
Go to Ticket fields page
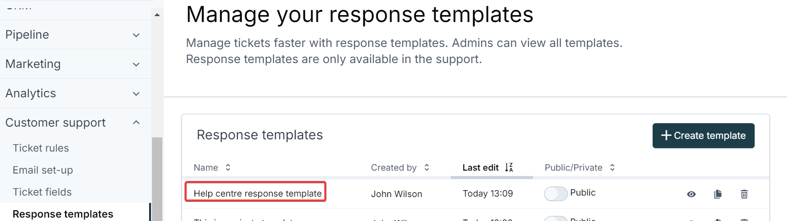tap(42, 192)
